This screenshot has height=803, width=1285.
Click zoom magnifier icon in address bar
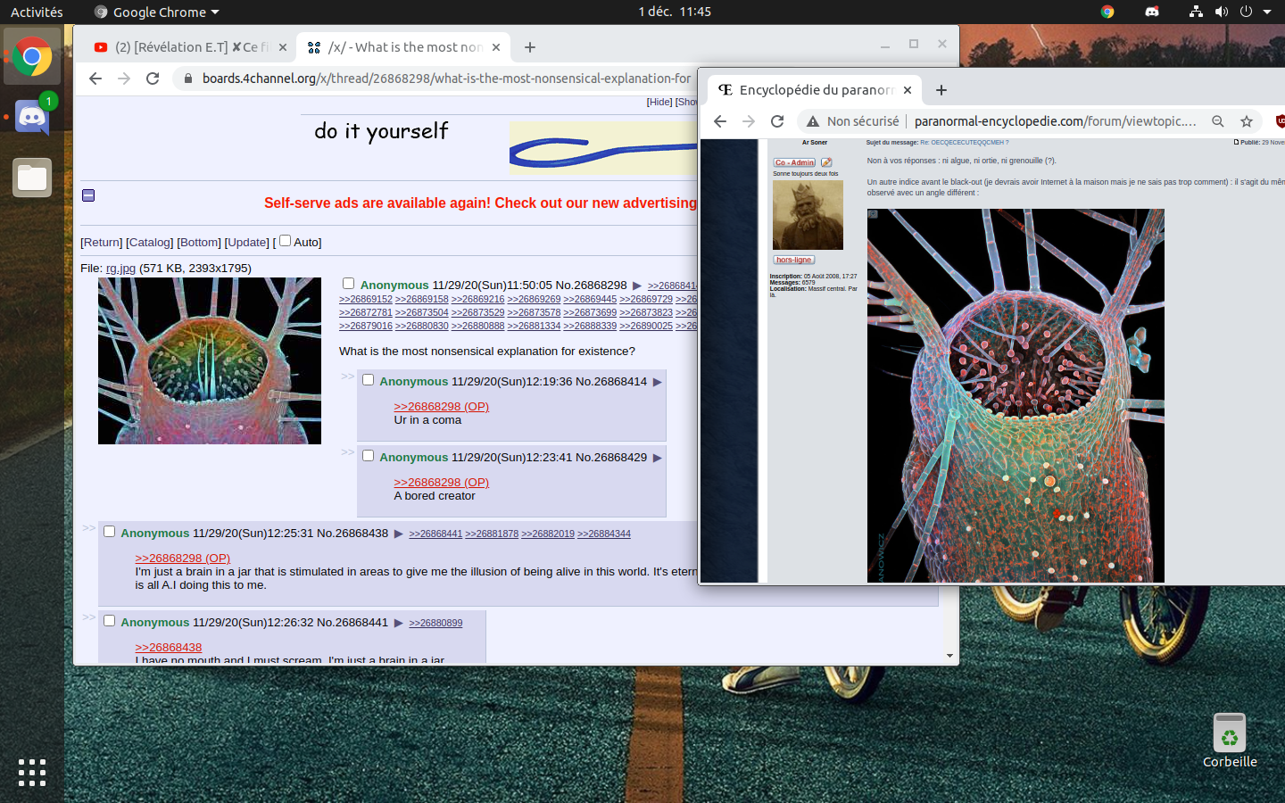pyautogui.click(x=1217, y=121)
